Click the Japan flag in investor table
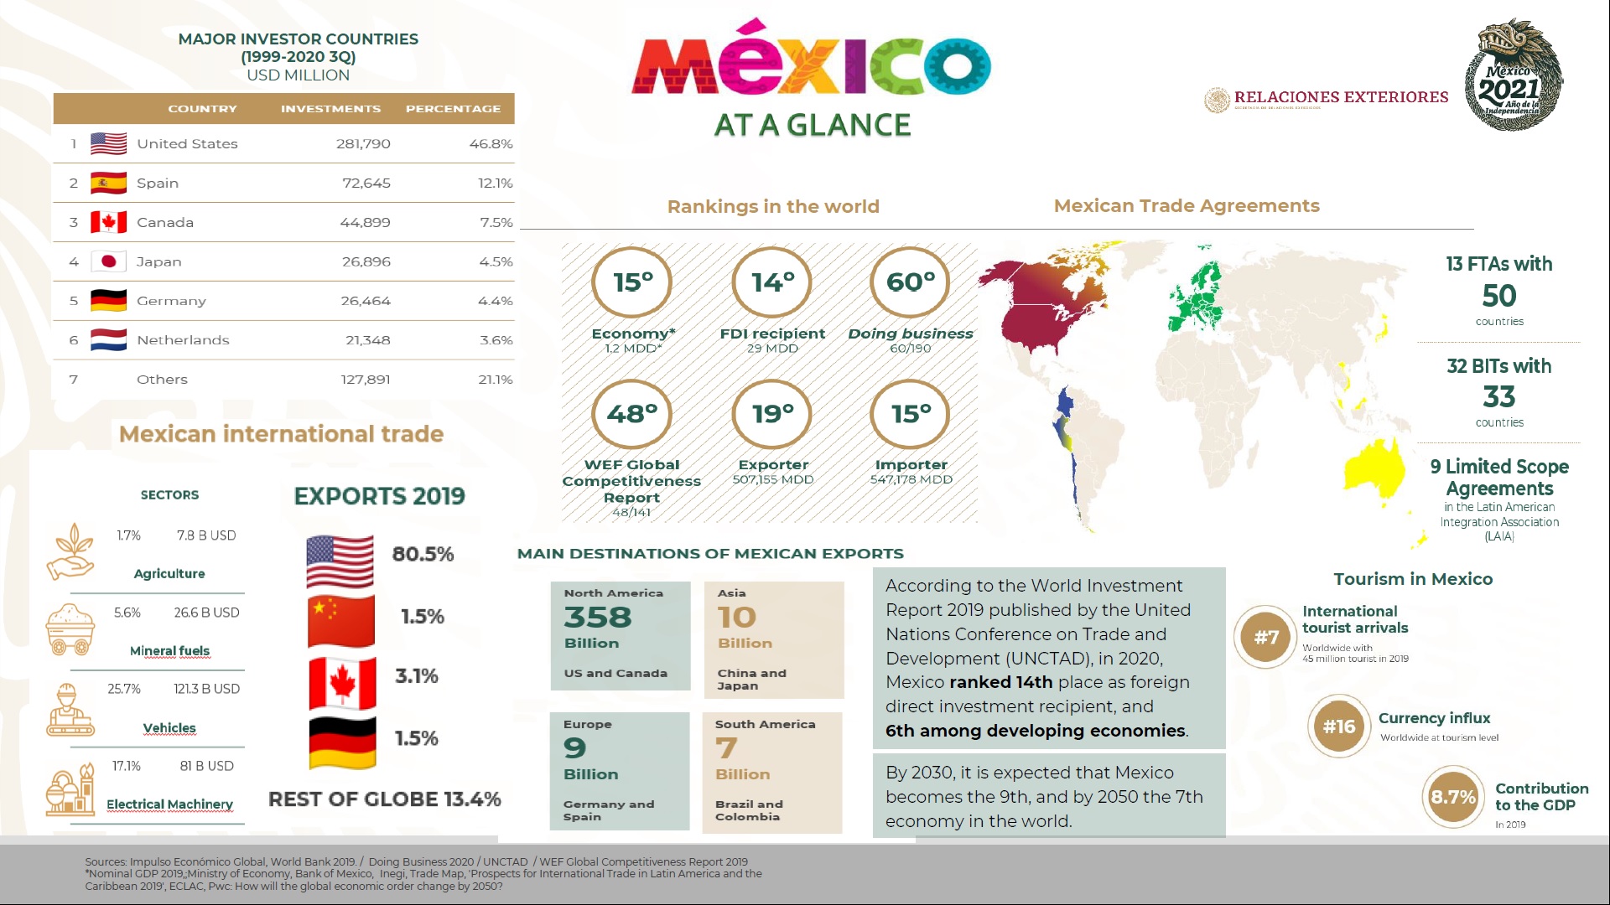 click(x=108, y=261)
